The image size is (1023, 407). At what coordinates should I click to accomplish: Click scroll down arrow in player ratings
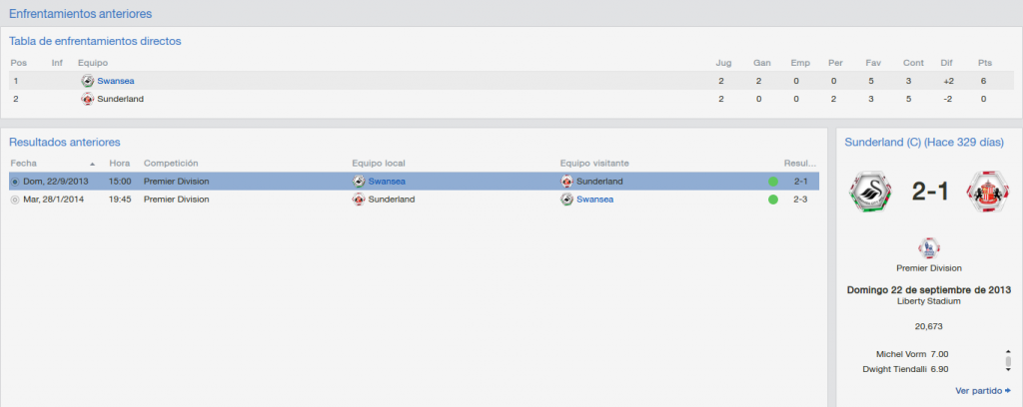(x=1008, y=370)
